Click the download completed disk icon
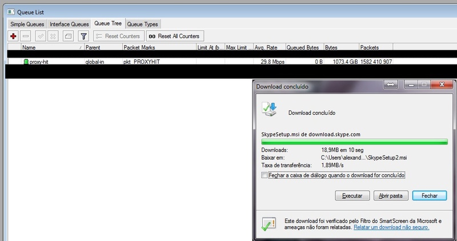Image resolution: width=457 pixels, height=241 pixels. [269, 109]
